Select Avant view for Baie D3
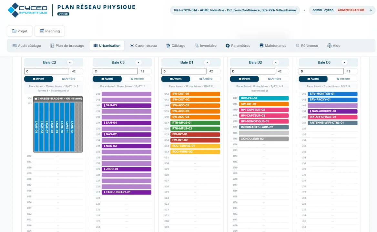Screen dimensions: 377x232 [313, 79]
